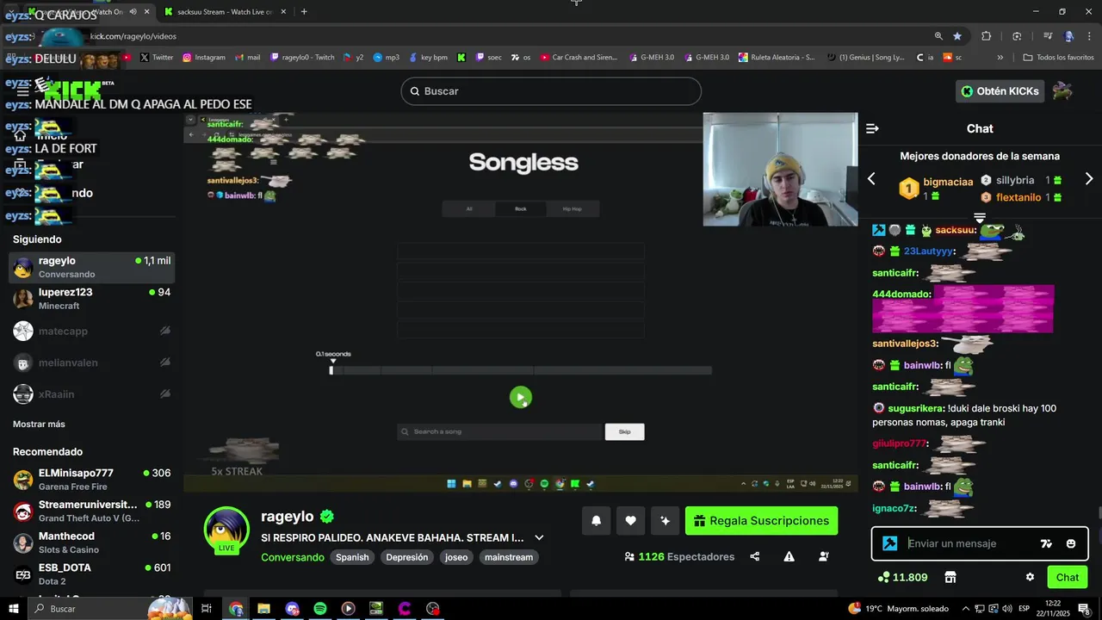Open the profile avatar next to Obtén KICKs
The image size is (1102, 620).
click(x=1062, y=90)
